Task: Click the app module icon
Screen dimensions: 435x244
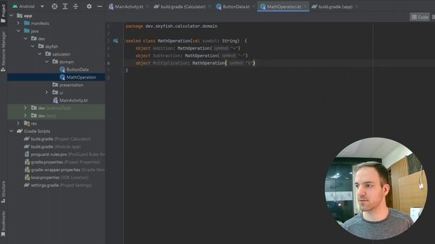Action: point(20,16)
